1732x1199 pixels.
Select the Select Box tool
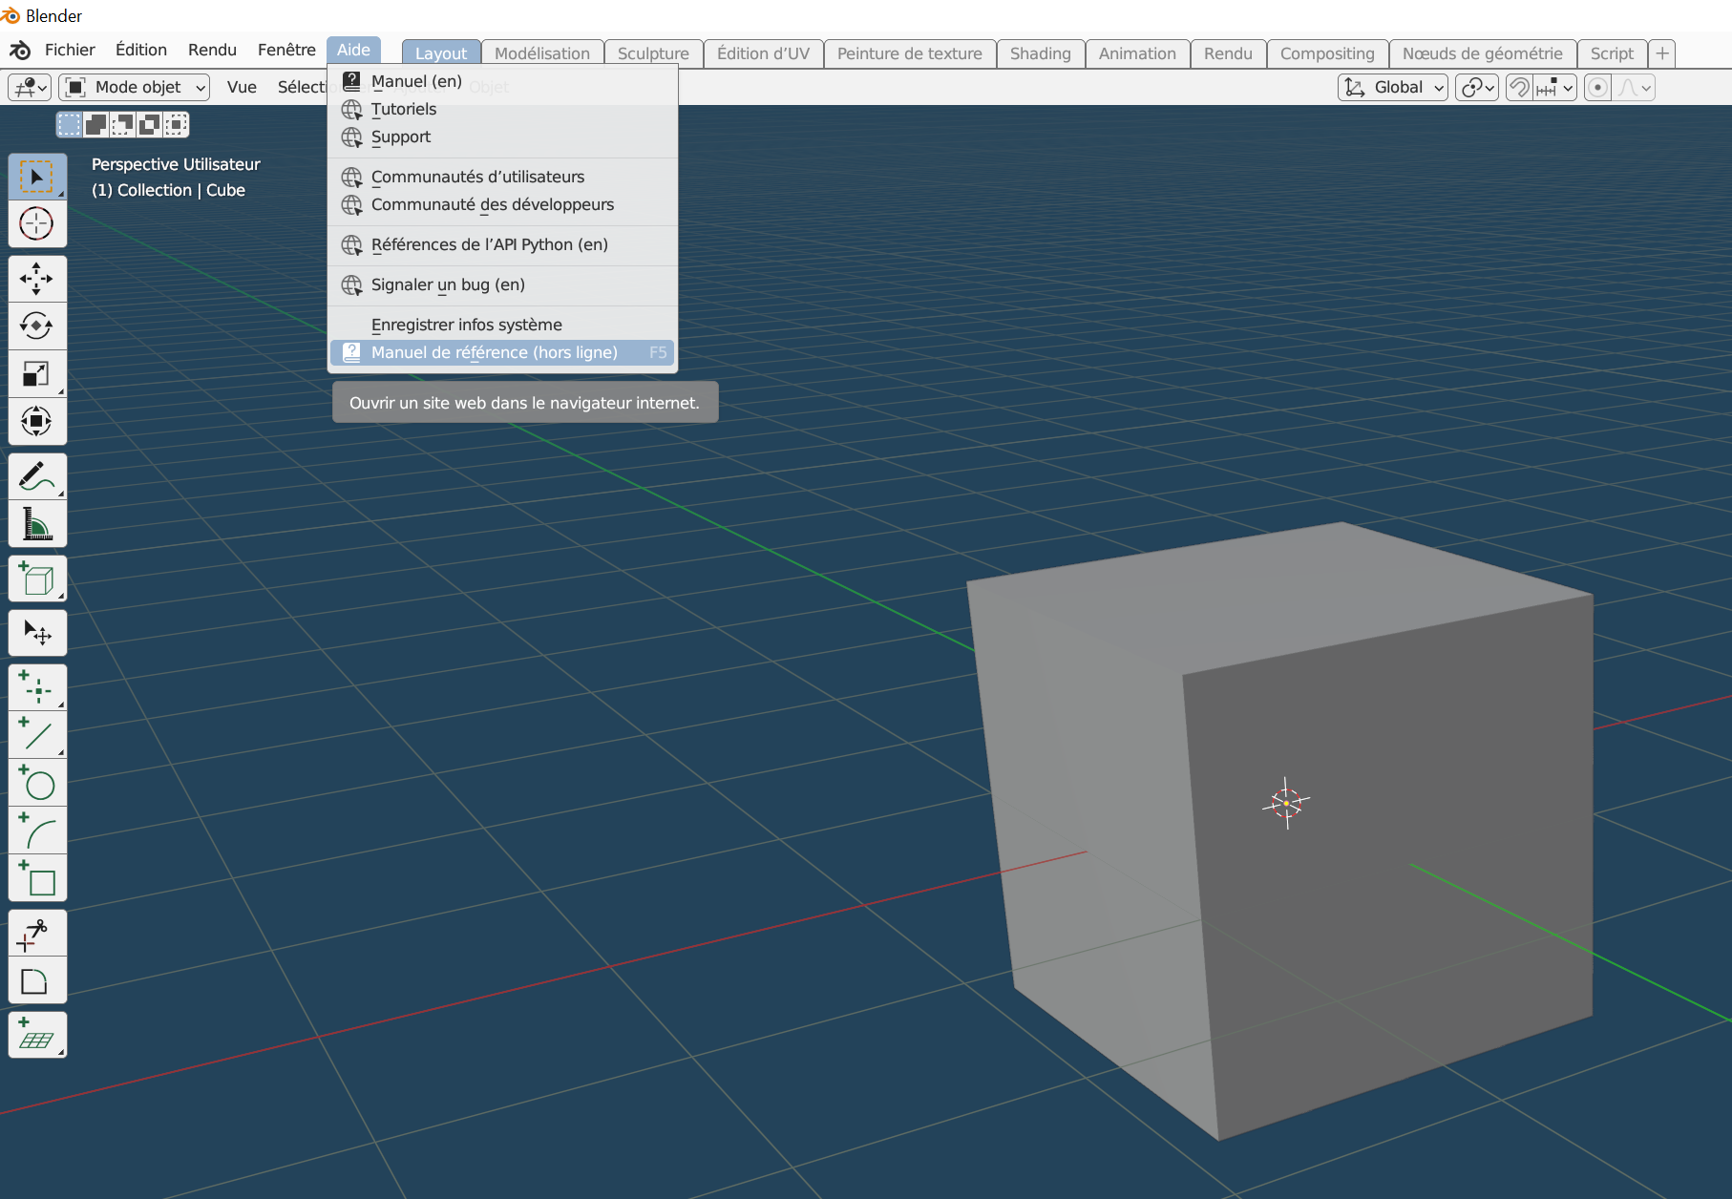click(37, 177)
